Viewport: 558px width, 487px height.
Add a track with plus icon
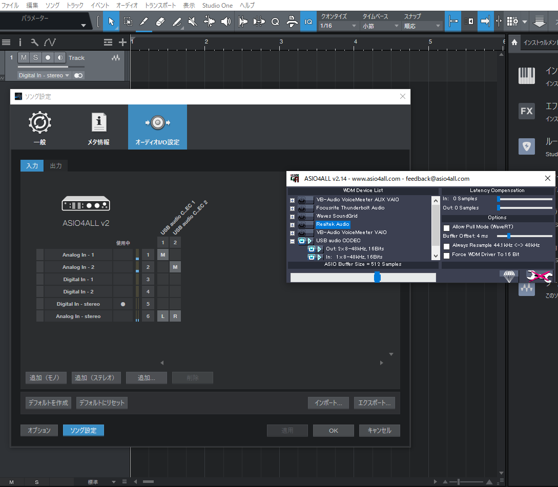(x=122, y=43)
